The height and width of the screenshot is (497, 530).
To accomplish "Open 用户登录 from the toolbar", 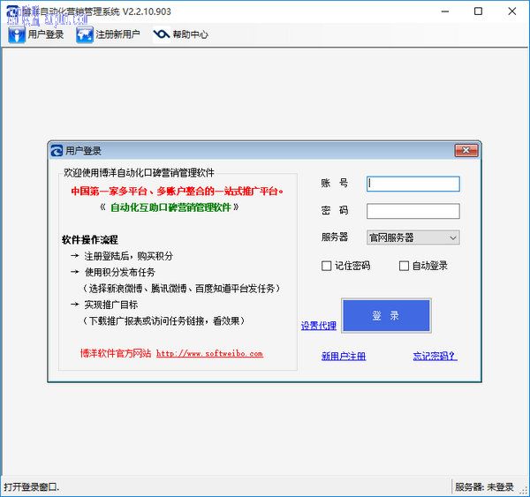I will point(36,34).
